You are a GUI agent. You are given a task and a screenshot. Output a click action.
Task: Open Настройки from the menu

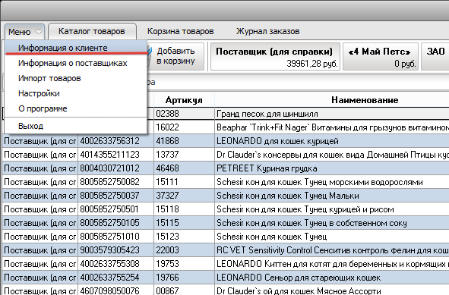76,93
